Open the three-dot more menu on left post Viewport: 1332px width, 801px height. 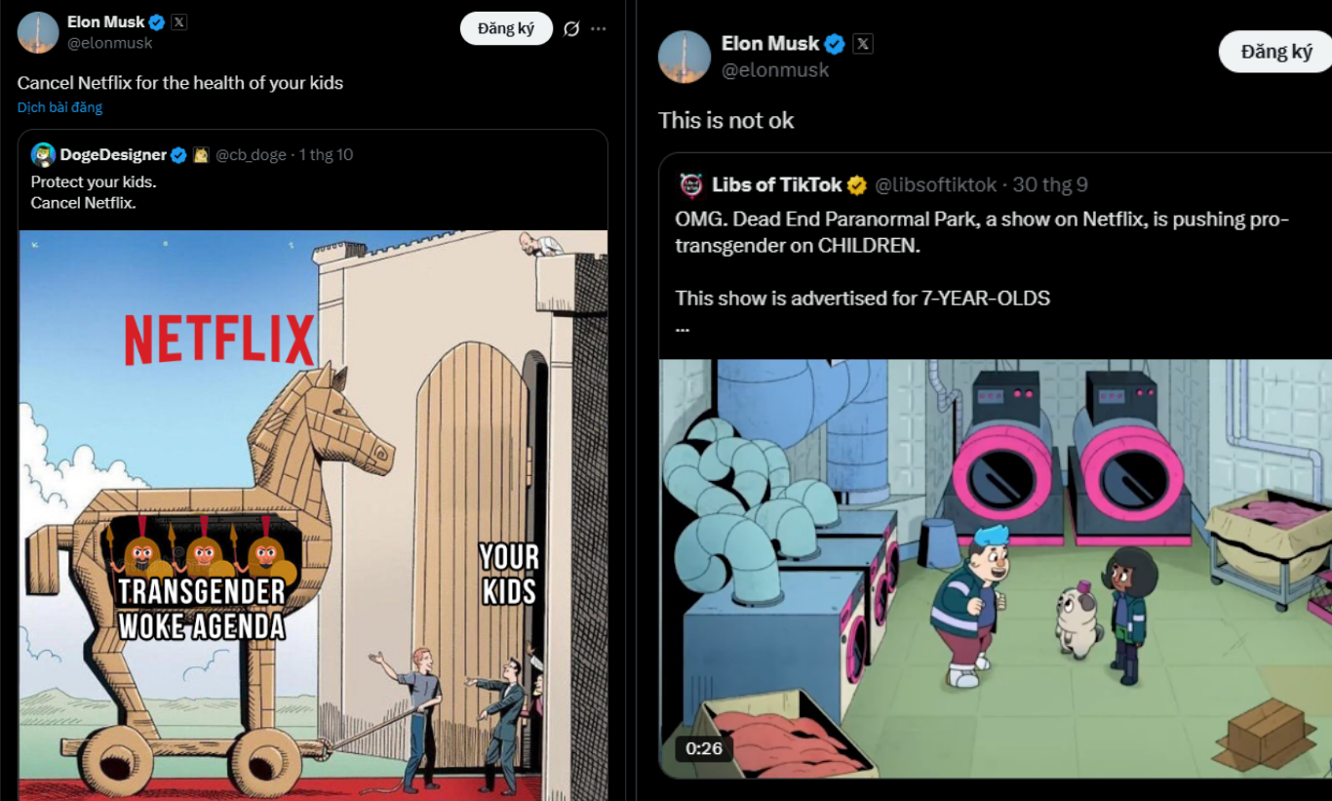(599, 29)
